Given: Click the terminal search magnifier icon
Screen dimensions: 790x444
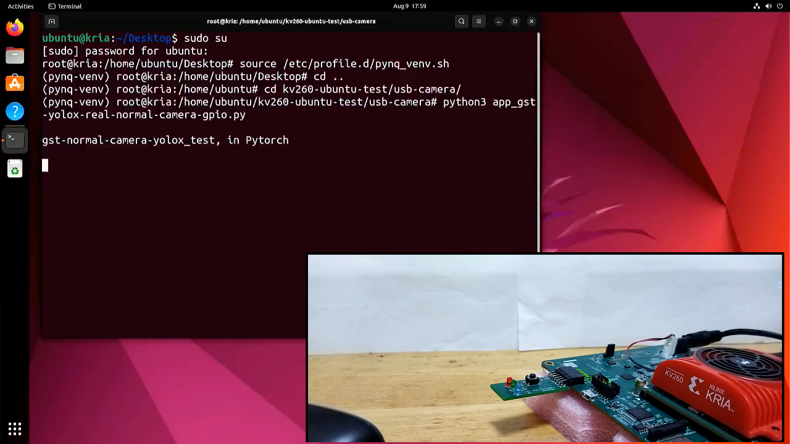Looking at the screenshot, I should tap(461, 21).
